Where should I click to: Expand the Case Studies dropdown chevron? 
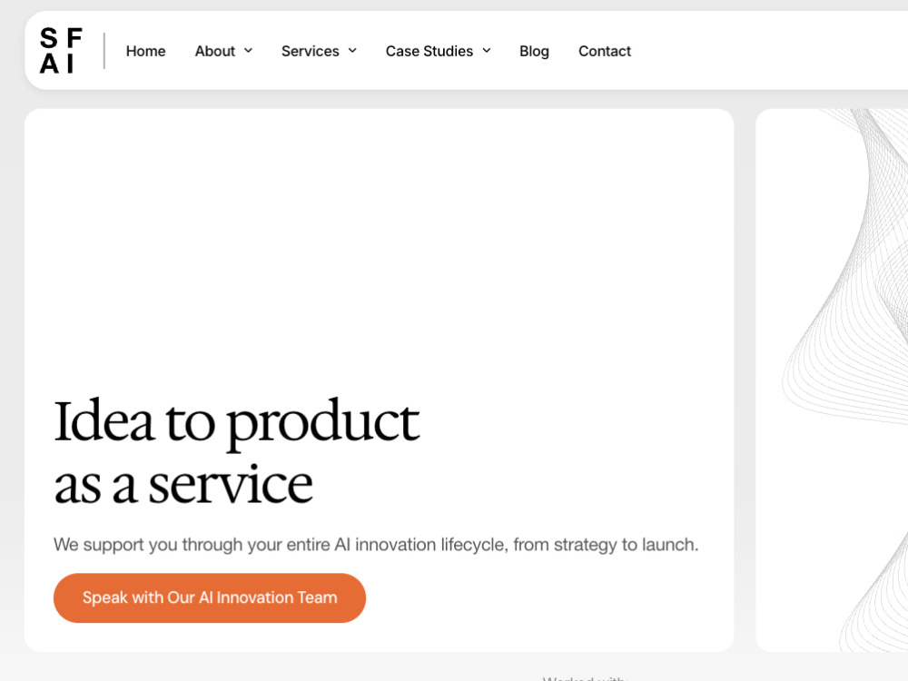(487, 51)
